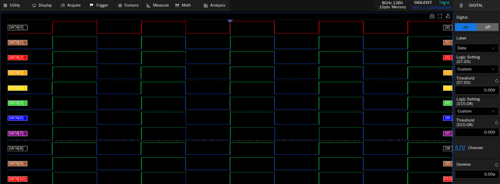The height and width of the screenshot is (184, 500).
Task: Expand the Logic Setting (D7:D0) dropdown
Action: (476, 69)
